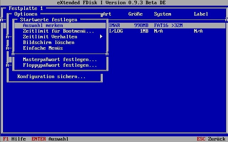This screenshot has height=142, width=228.
Task: Select 'Masterpaßwort festlegen...' entry
Action: [60, 60]
